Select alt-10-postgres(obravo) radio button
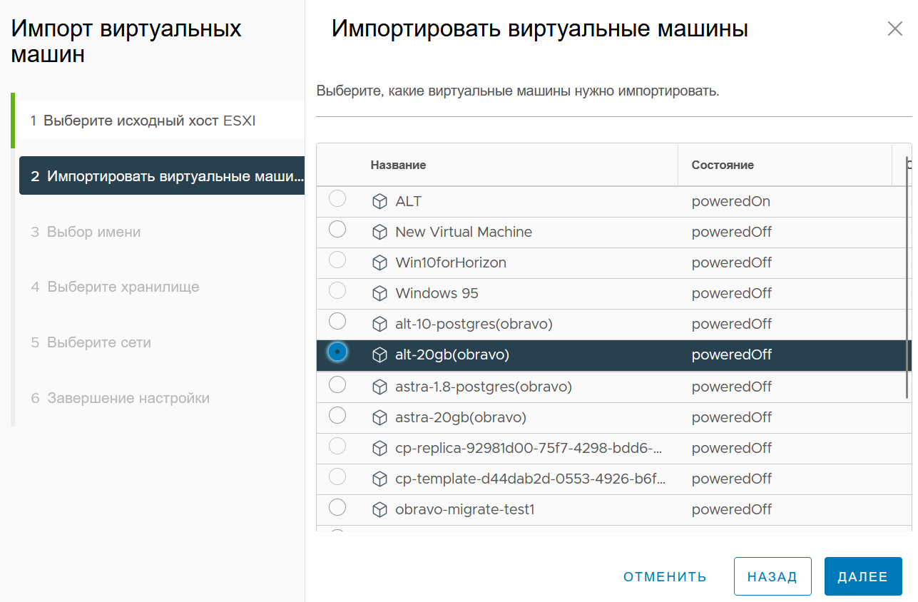 337,321
